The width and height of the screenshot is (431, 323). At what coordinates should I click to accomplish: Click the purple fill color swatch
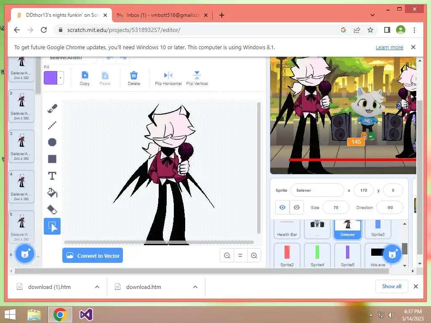click(x=51, y=78)
